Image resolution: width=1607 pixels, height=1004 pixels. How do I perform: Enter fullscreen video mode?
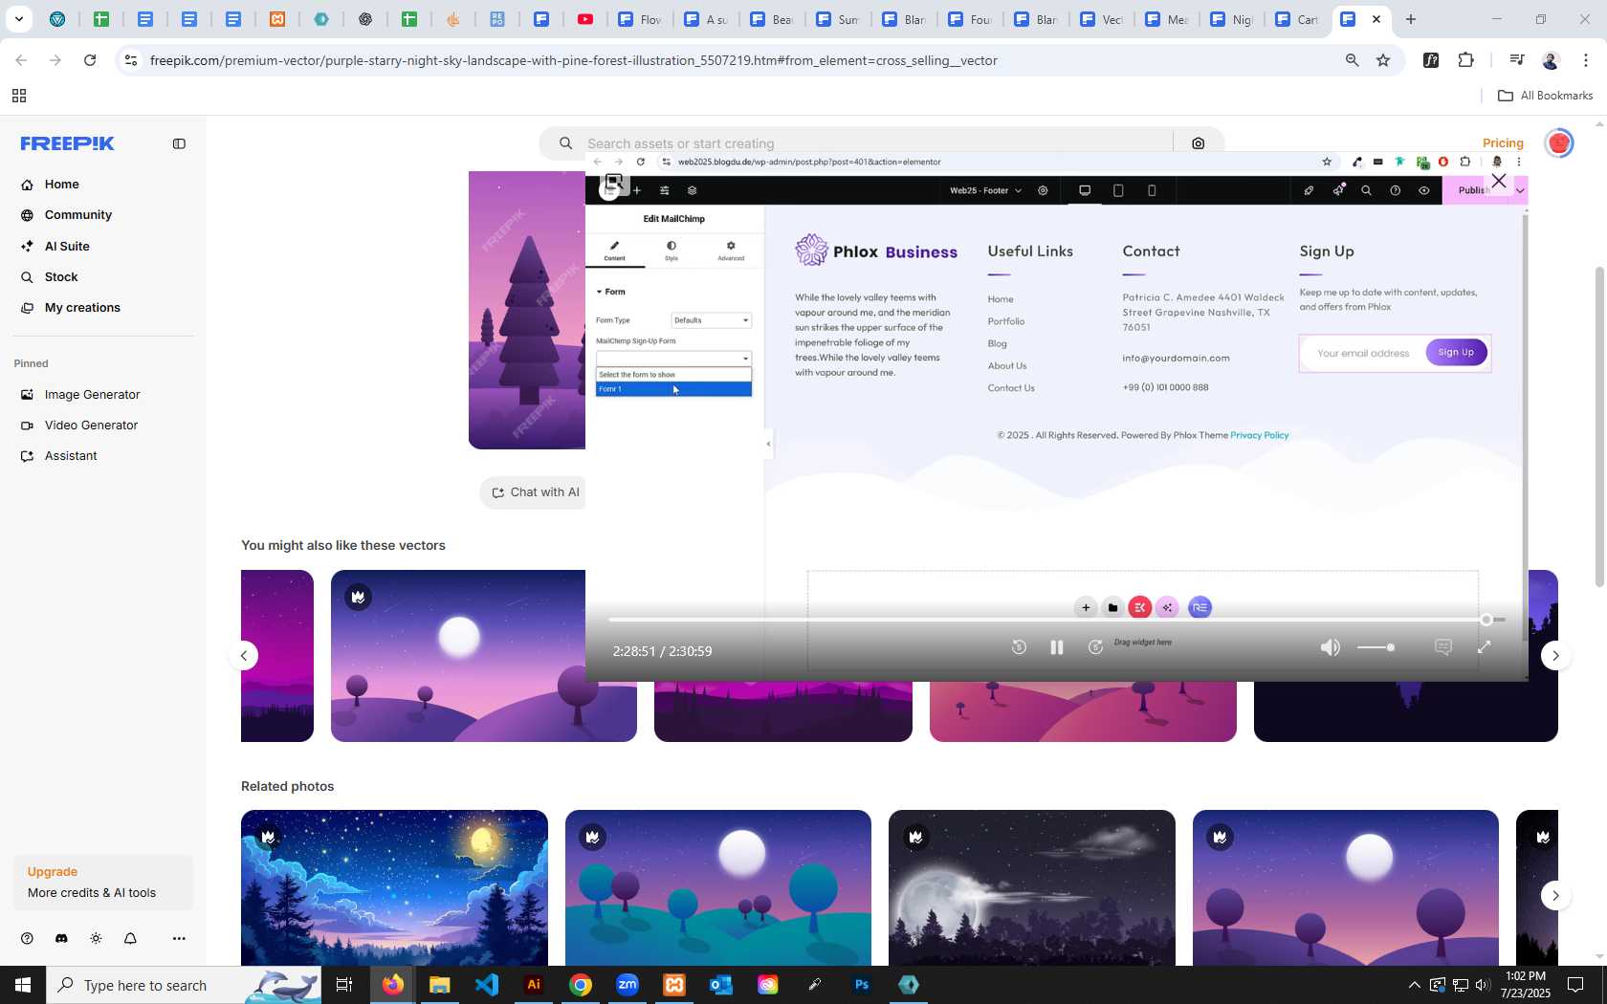point(1484,647)
